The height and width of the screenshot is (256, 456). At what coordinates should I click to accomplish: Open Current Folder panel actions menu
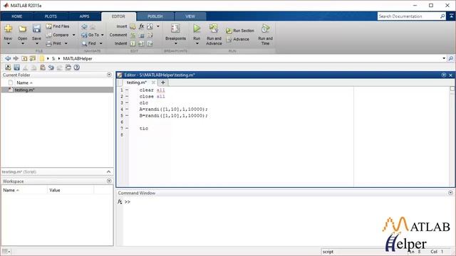(109, 75)
